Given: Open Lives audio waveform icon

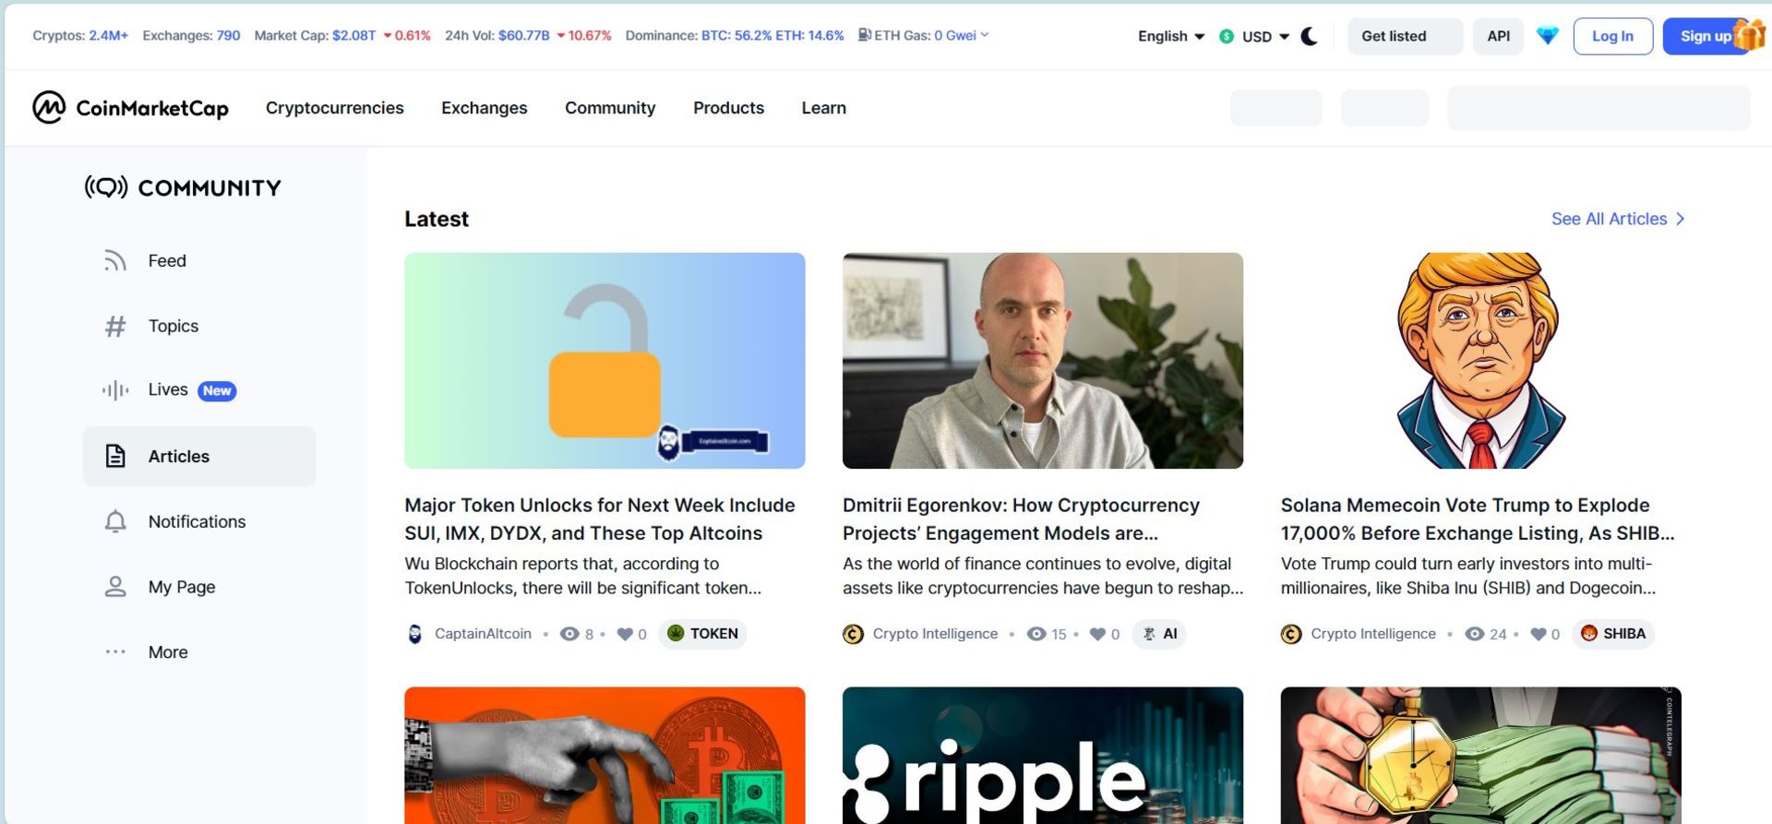Looking at the screenshot, I should tap(115, 390).
